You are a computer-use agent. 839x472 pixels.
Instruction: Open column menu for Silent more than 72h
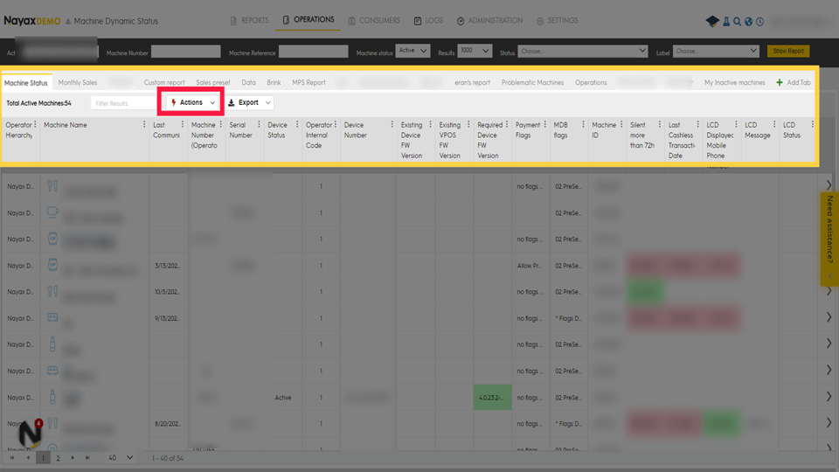click(x=659, y=124)
